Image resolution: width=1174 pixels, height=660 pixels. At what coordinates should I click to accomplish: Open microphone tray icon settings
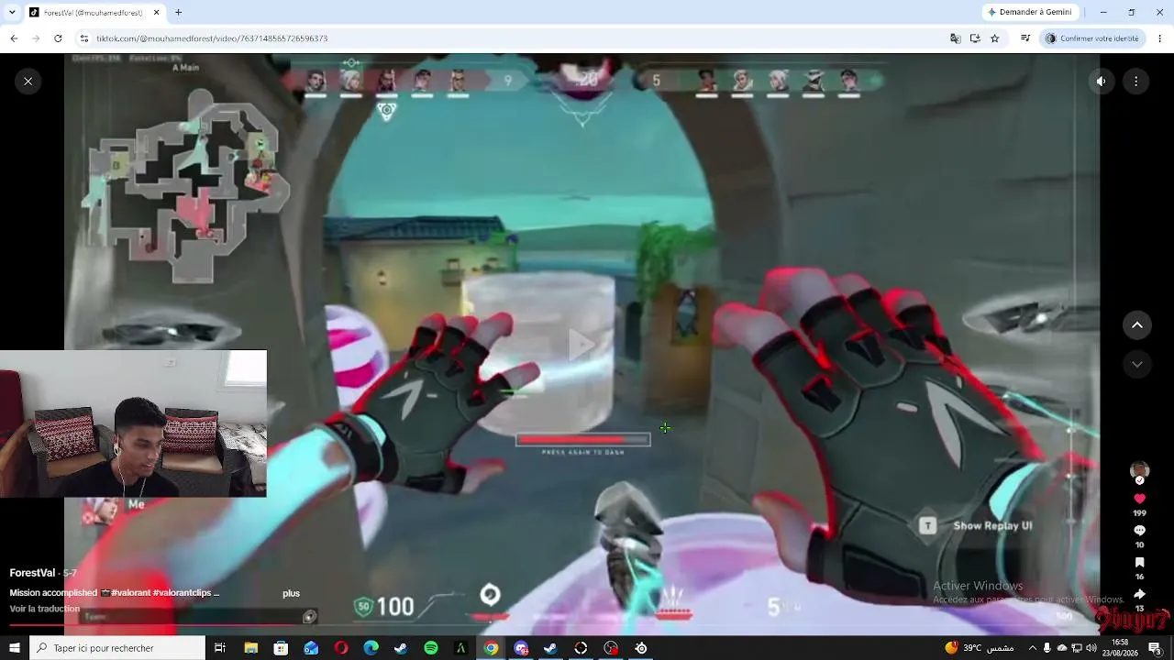click(1047, 648)
